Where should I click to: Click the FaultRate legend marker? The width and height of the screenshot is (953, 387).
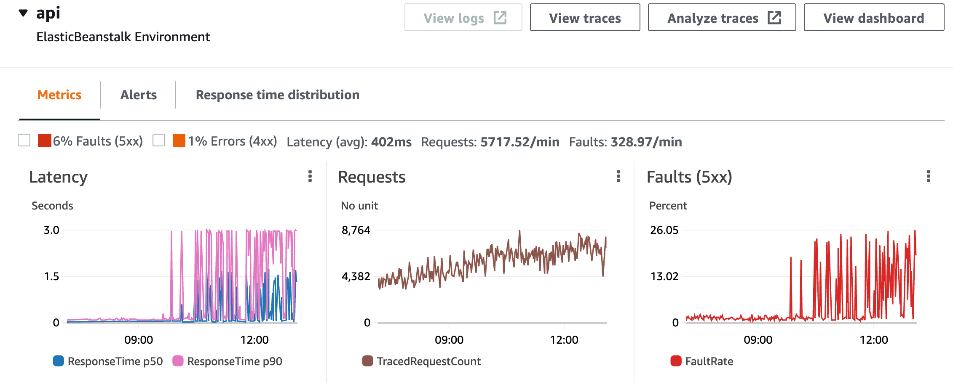676,361
